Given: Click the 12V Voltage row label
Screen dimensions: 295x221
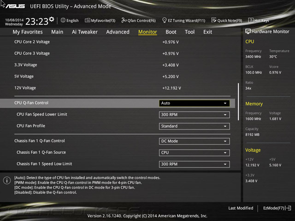Looking at the screenshot, I should [25, 88].
